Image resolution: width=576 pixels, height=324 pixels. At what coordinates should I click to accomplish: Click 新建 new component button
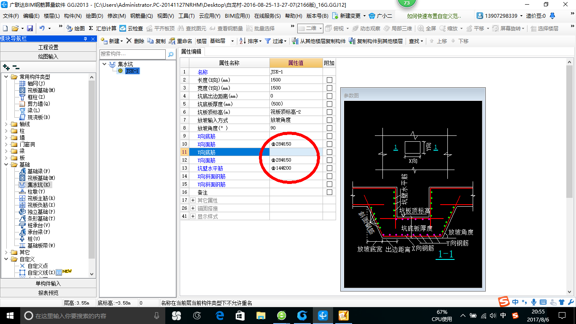pyautogui.click(x=111, y=41)
